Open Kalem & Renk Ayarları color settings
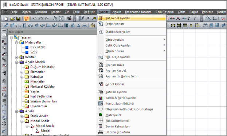This screenshot has width=227, height=136. pyautogui.click(x=121, y=98)
